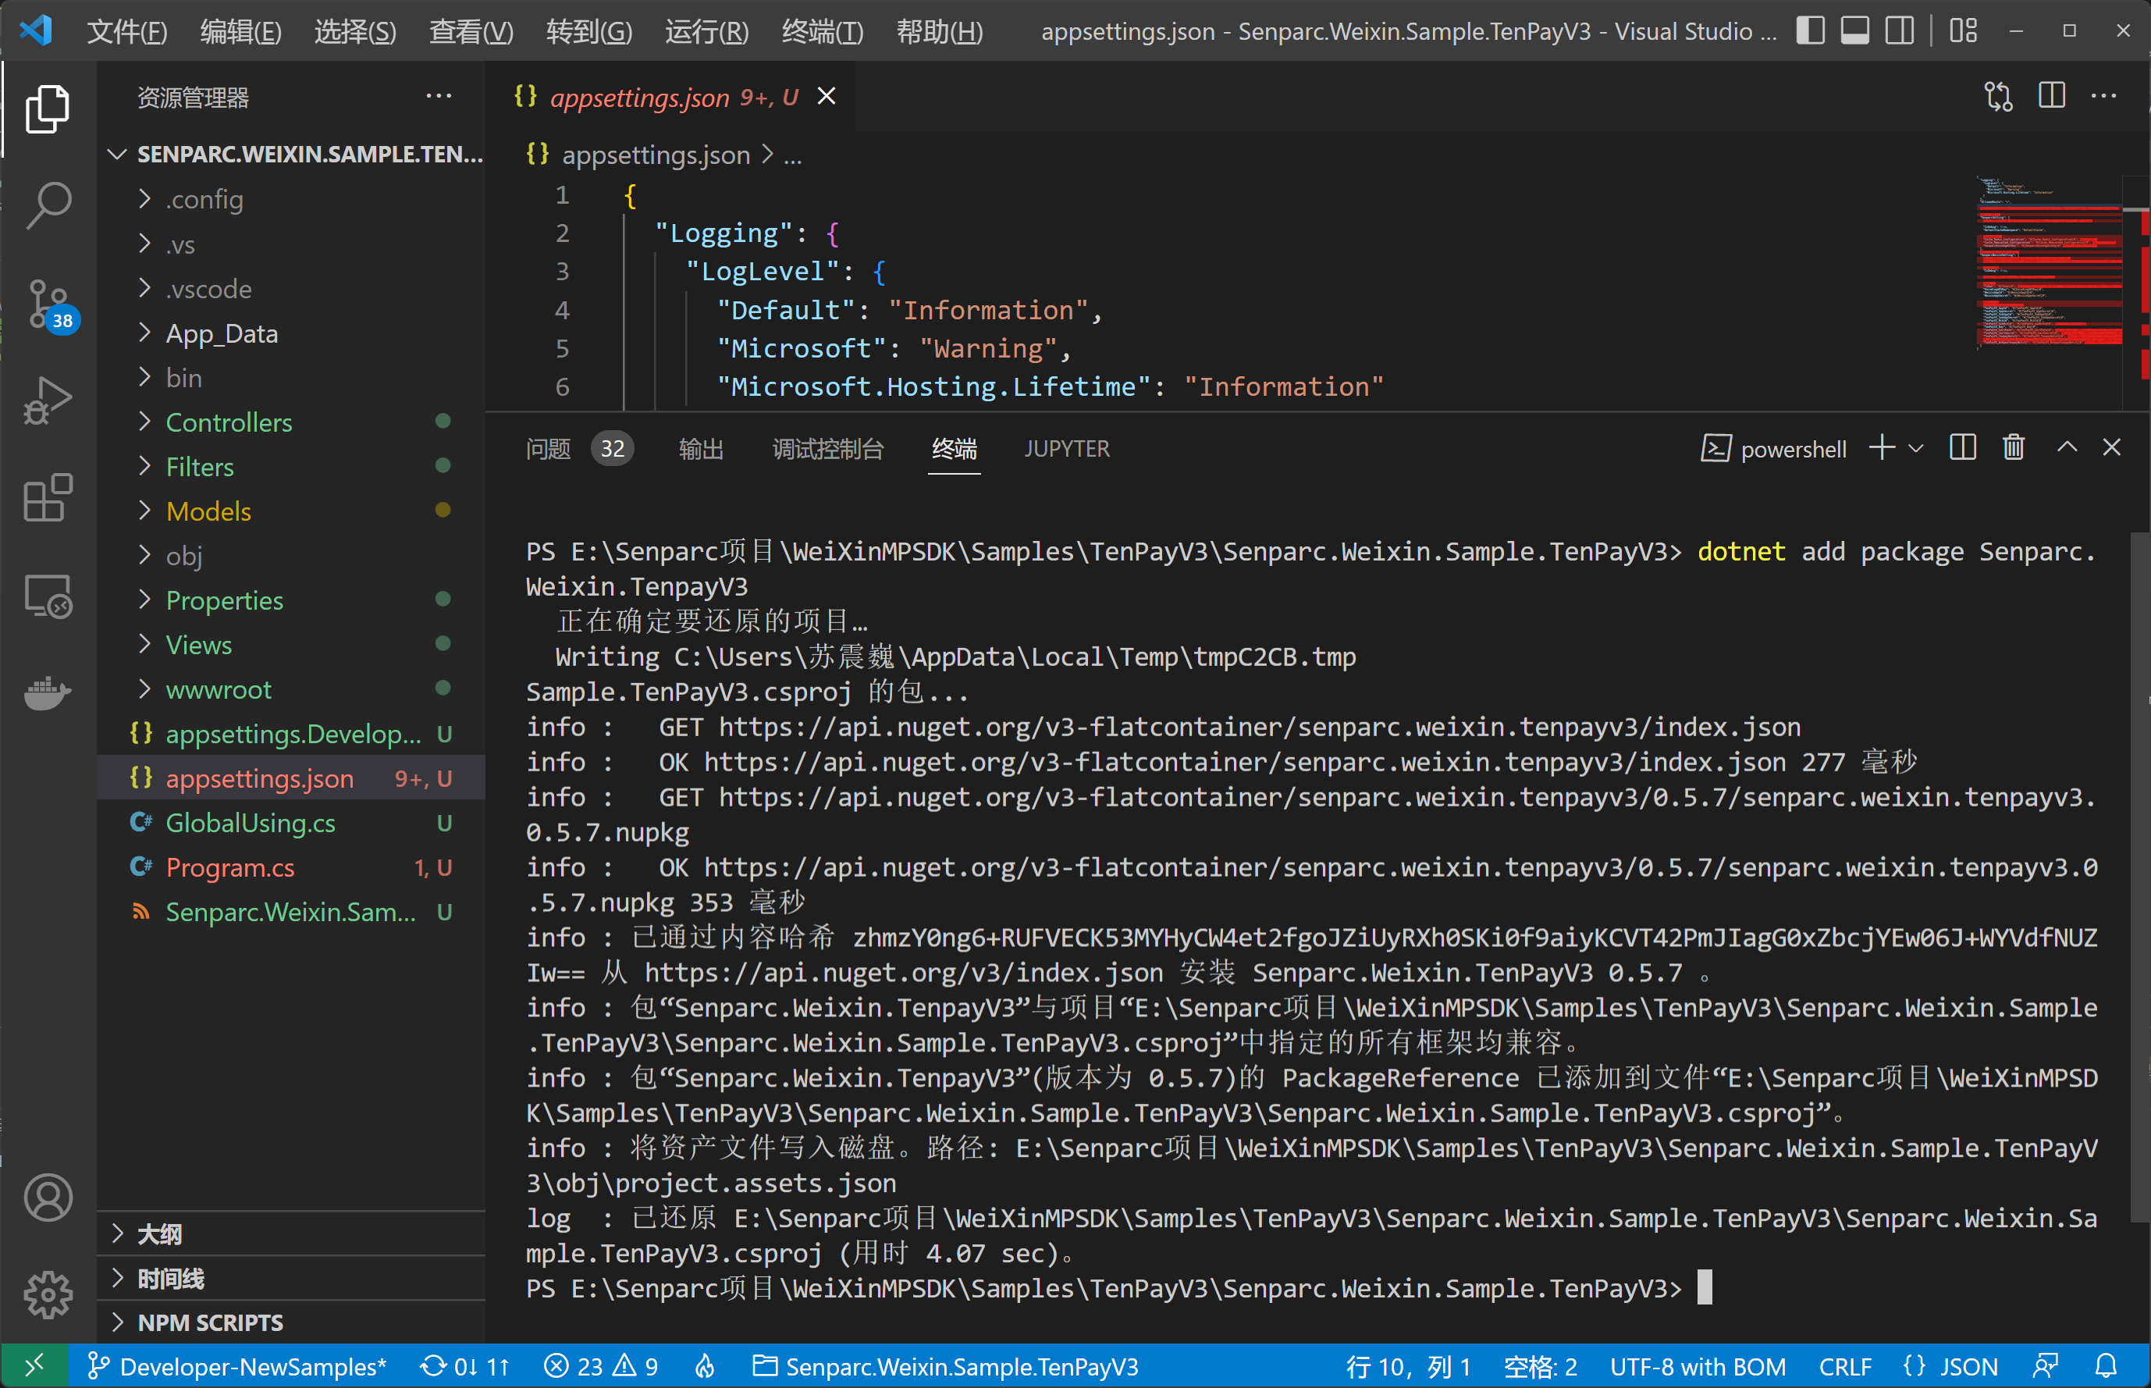Expand the 时间线 timeline section

pyautogui.click(x=291, y=1278)
